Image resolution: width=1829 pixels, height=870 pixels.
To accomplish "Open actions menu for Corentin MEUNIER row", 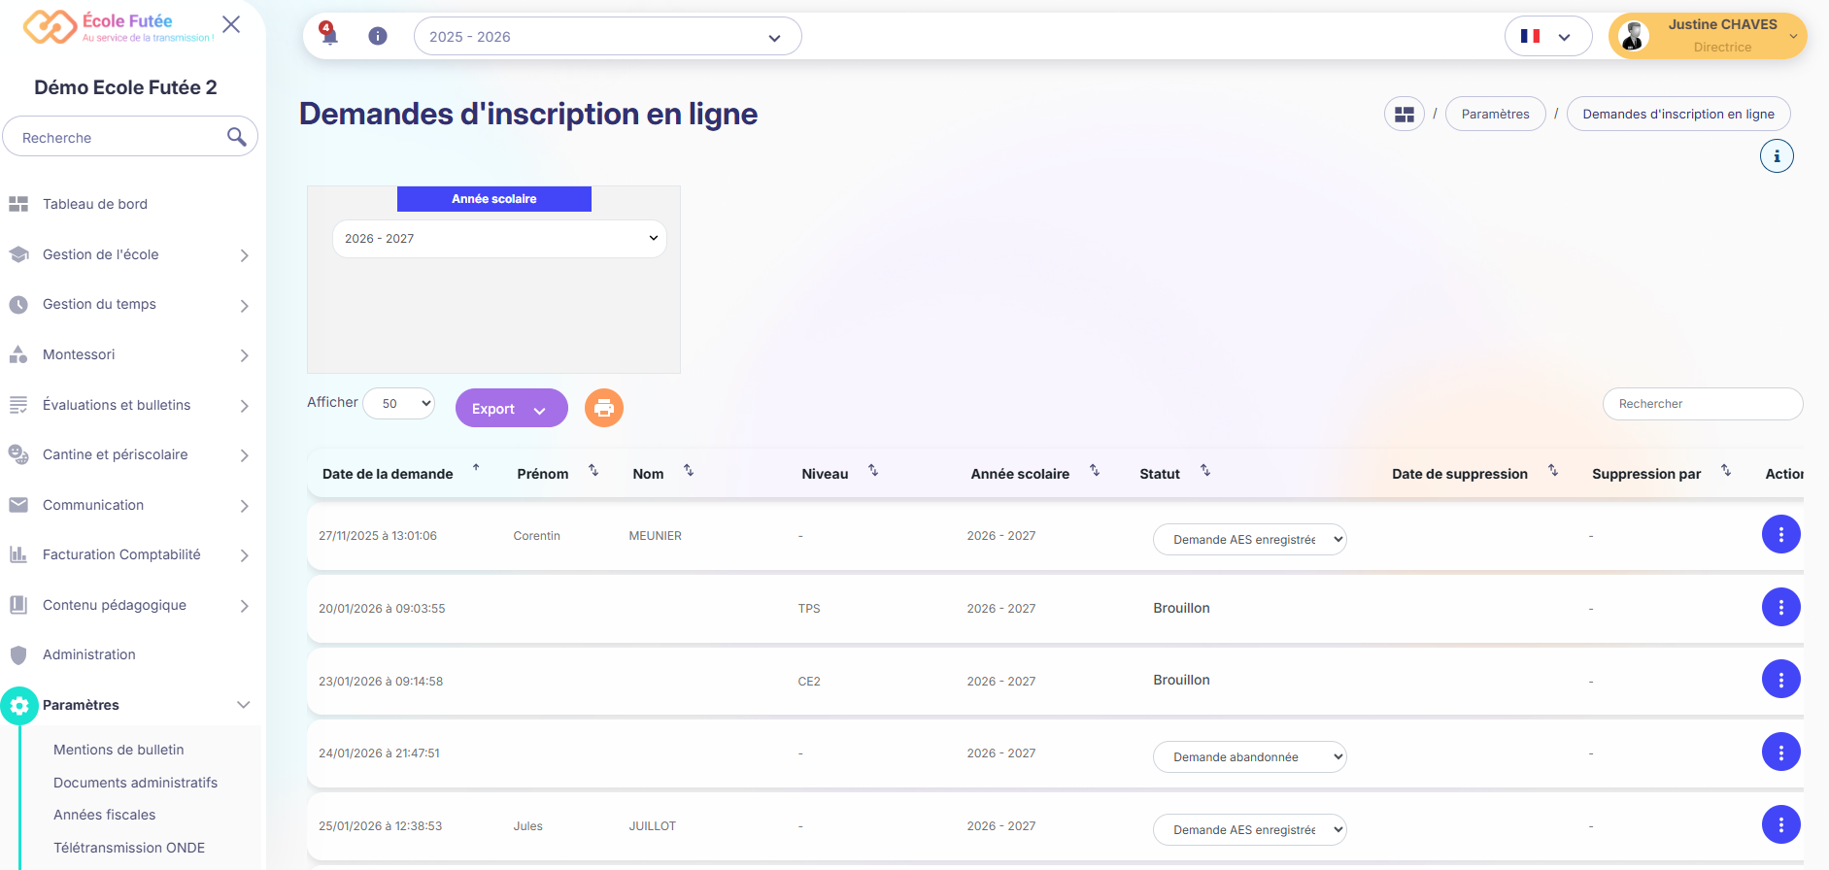I will click(1779, 534).
